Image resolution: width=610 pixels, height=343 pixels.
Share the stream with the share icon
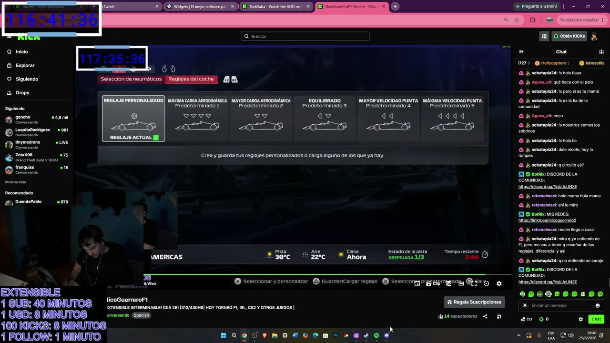pos(485,316)
